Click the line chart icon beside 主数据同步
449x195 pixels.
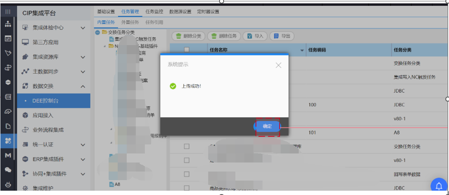tap(25, 71)
